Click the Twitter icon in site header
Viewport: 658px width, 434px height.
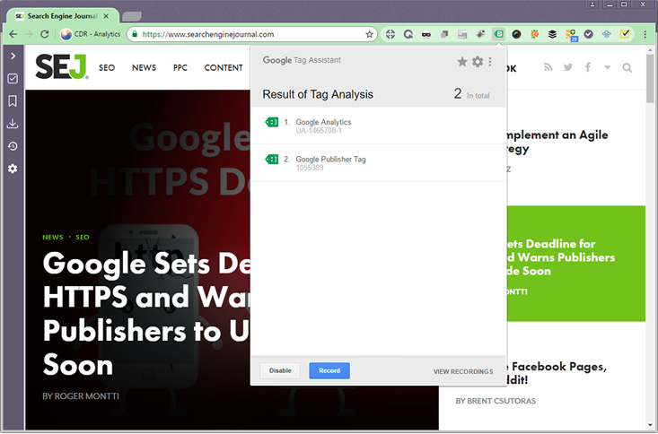[568, 67]
